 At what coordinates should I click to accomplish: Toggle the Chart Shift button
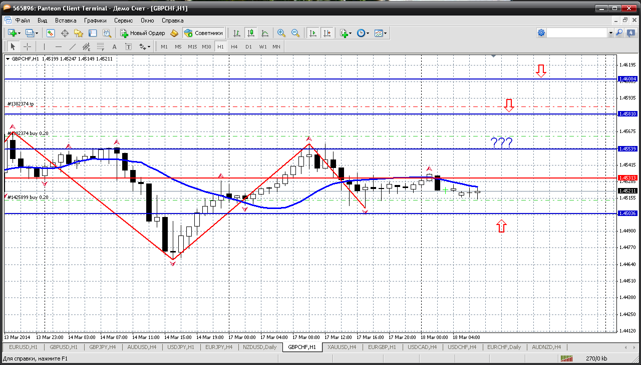(327, 33)
